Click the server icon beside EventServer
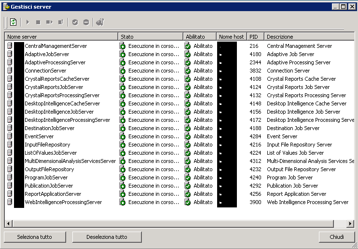Screen dimensions: 358x249 (10, 136)
